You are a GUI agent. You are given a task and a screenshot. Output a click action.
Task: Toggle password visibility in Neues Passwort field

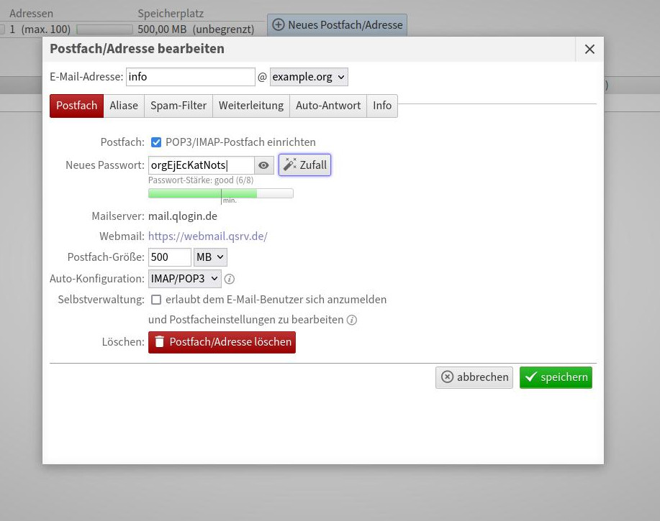pyautogui.click(x=263, y=165)
